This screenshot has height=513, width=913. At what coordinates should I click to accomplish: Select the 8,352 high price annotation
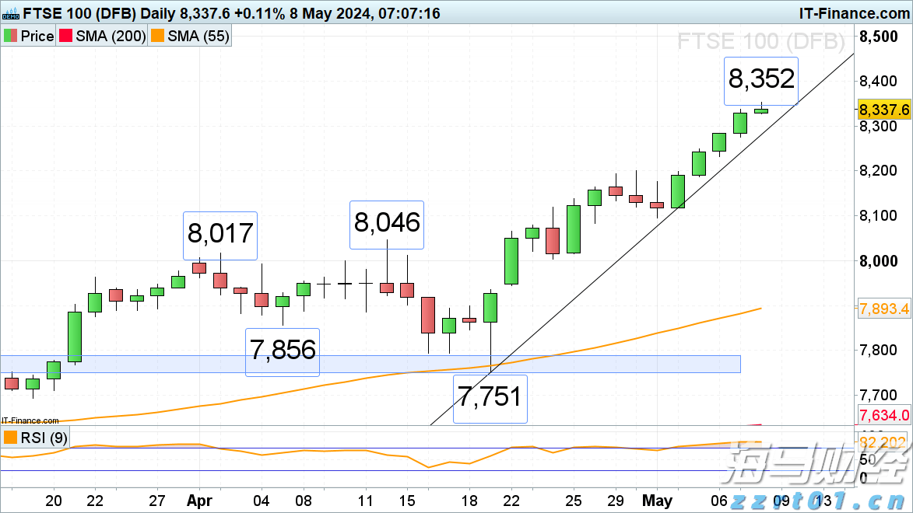point(761,80)
